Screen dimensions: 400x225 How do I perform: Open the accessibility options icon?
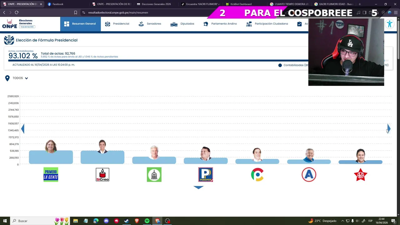click(x=389, y=24)
